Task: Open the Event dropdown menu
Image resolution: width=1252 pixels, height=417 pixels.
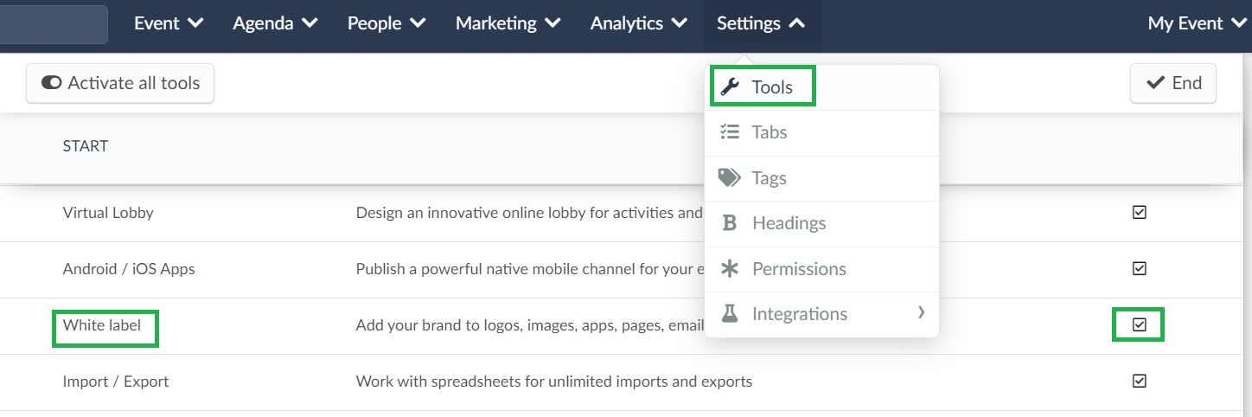Action: [x=169, y=23]
